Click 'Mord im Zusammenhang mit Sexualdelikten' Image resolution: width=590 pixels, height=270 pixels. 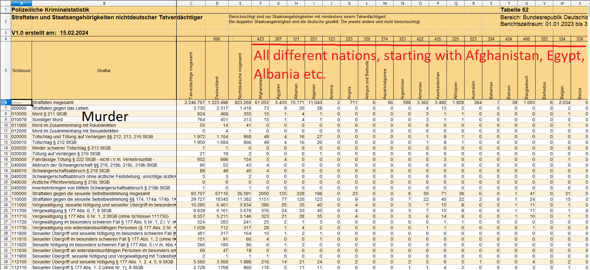pyautogui.click(x=75, y=131)
